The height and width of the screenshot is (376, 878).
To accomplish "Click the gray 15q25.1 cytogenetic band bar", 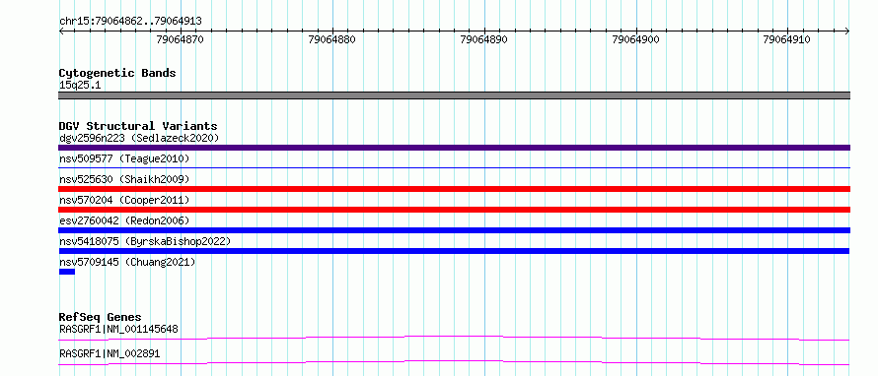I will tap(454, 95).
